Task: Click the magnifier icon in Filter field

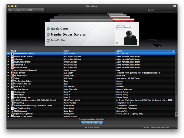Action: (x=149, y=10)
